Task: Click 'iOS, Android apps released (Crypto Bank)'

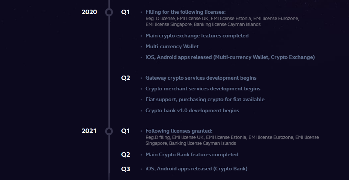Action: click(197, 169)
